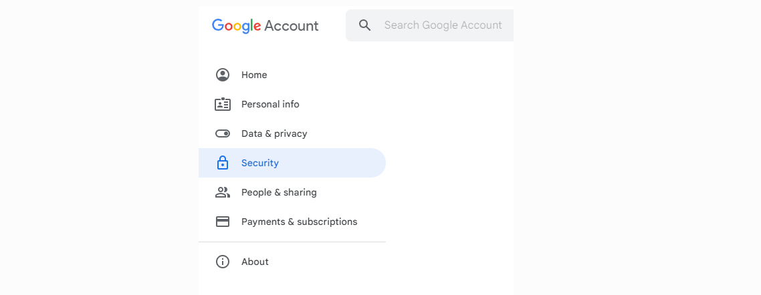Open the Data & privacy section

tap(274, 133)
